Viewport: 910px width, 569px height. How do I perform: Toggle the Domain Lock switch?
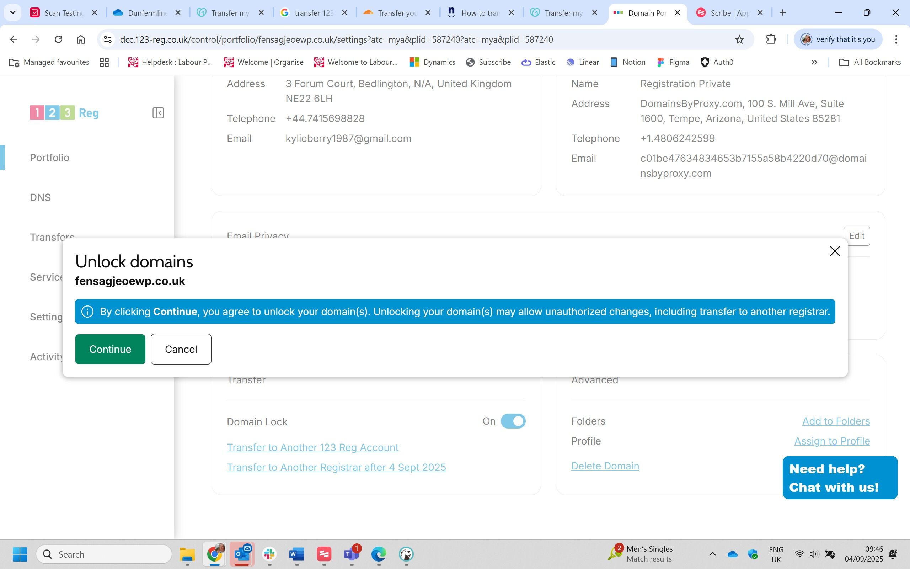click(513, 421)
